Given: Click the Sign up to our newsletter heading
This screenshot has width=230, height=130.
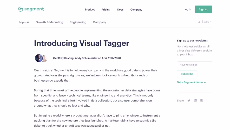Looking at the screenshot, I should click(193, 41).
